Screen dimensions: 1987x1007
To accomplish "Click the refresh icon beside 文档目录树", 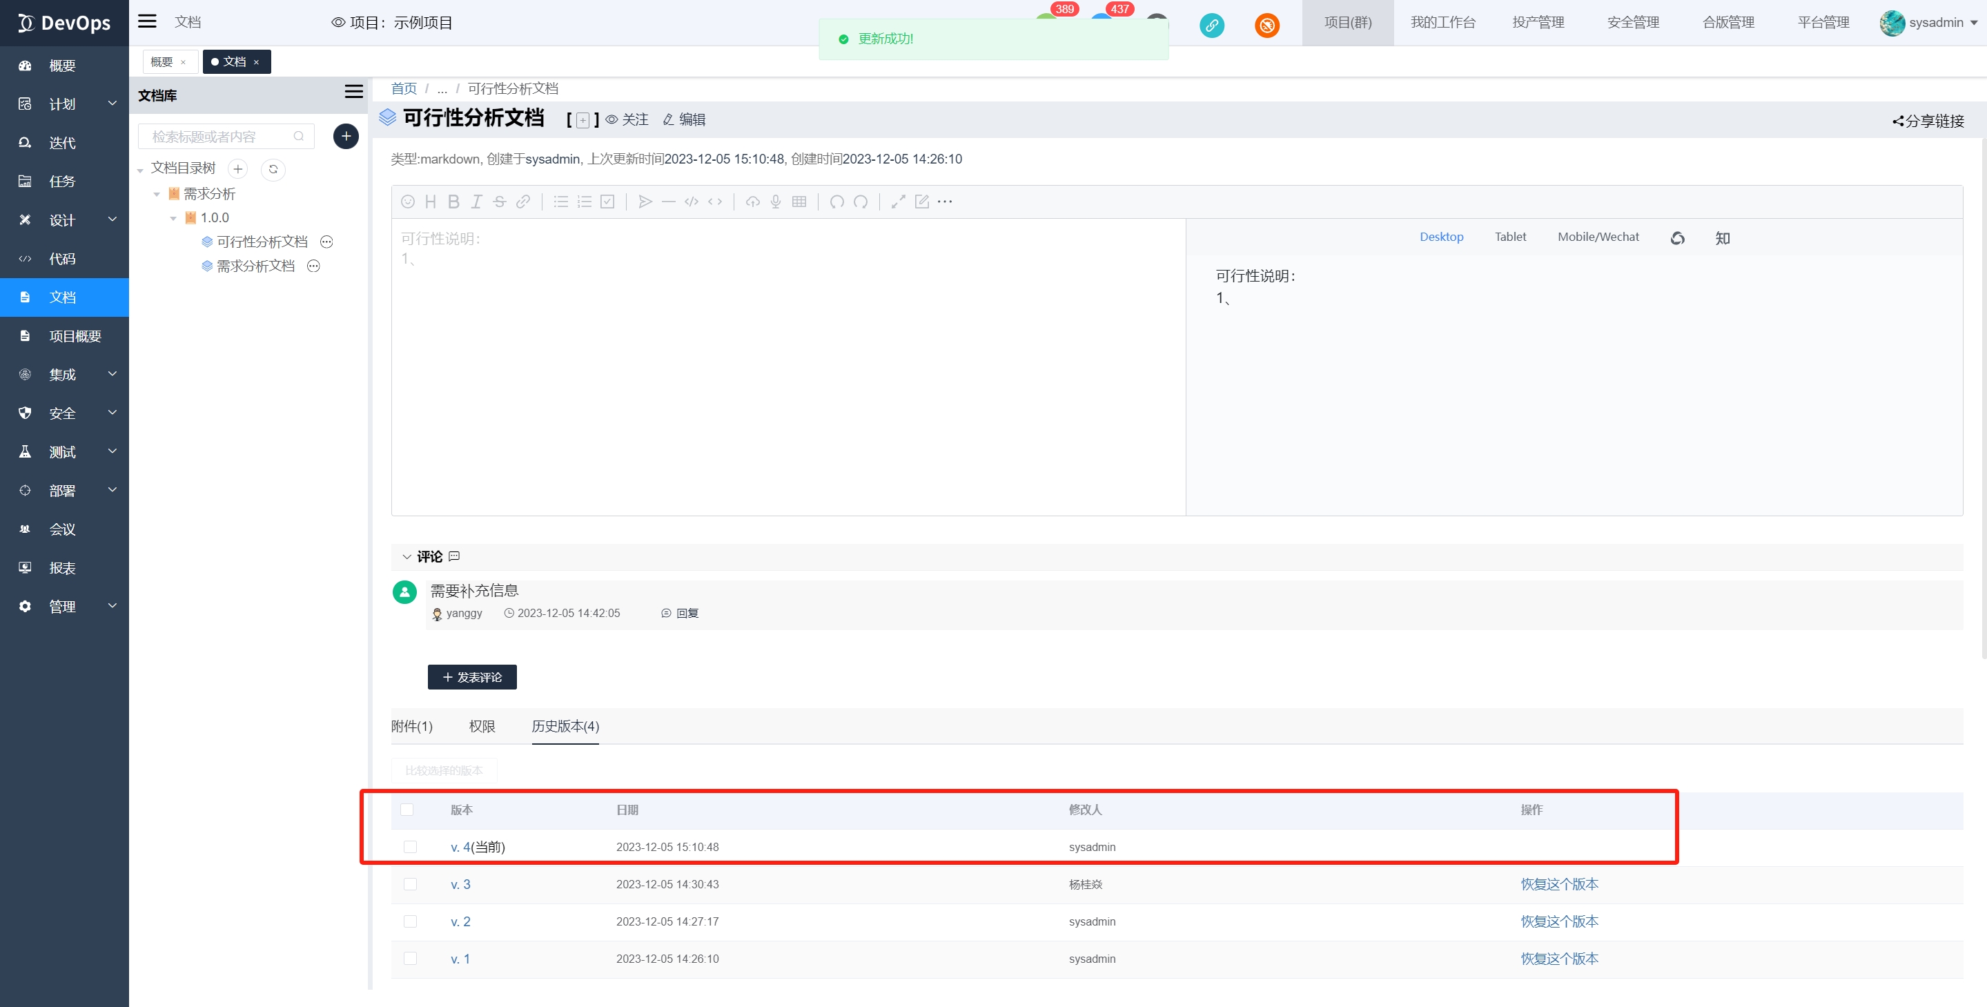I will [x=273, y=169].
